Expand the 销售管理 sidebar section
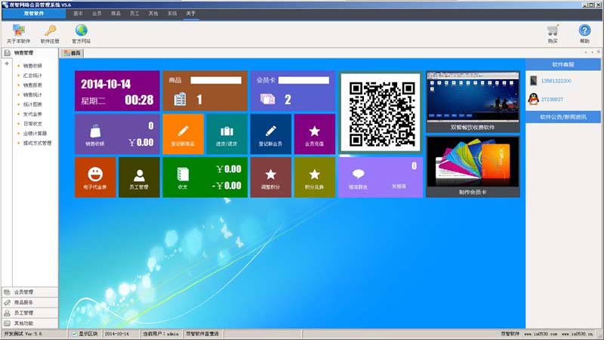Screen dimensions: 604x340 coord(29,53)
